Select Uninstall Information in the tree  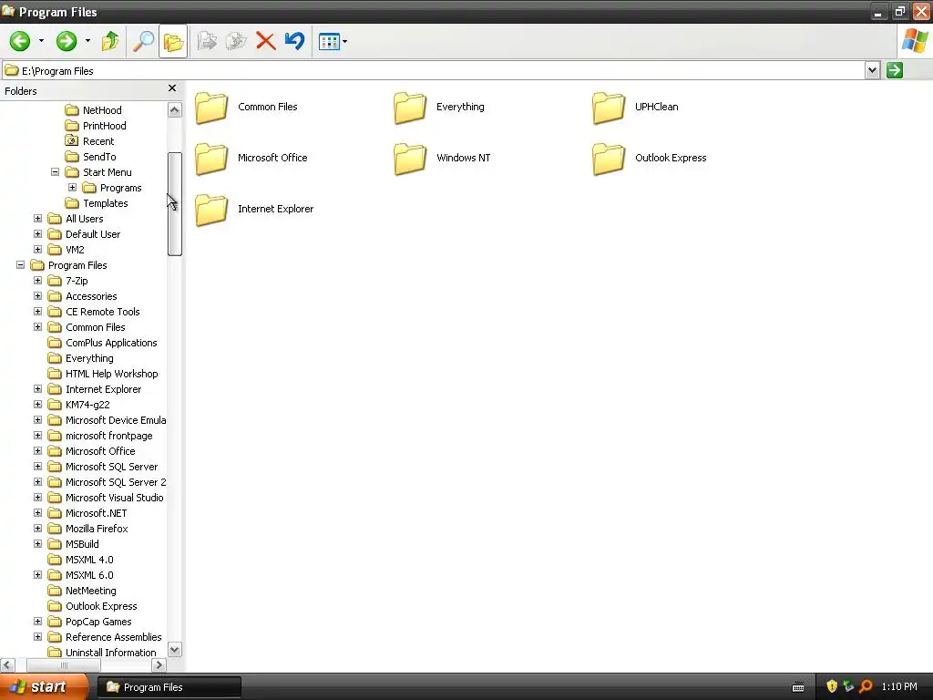point(110,653)
